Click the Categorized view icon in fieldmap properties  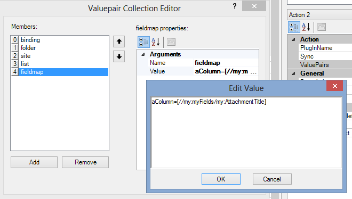(x=143, y=42)
